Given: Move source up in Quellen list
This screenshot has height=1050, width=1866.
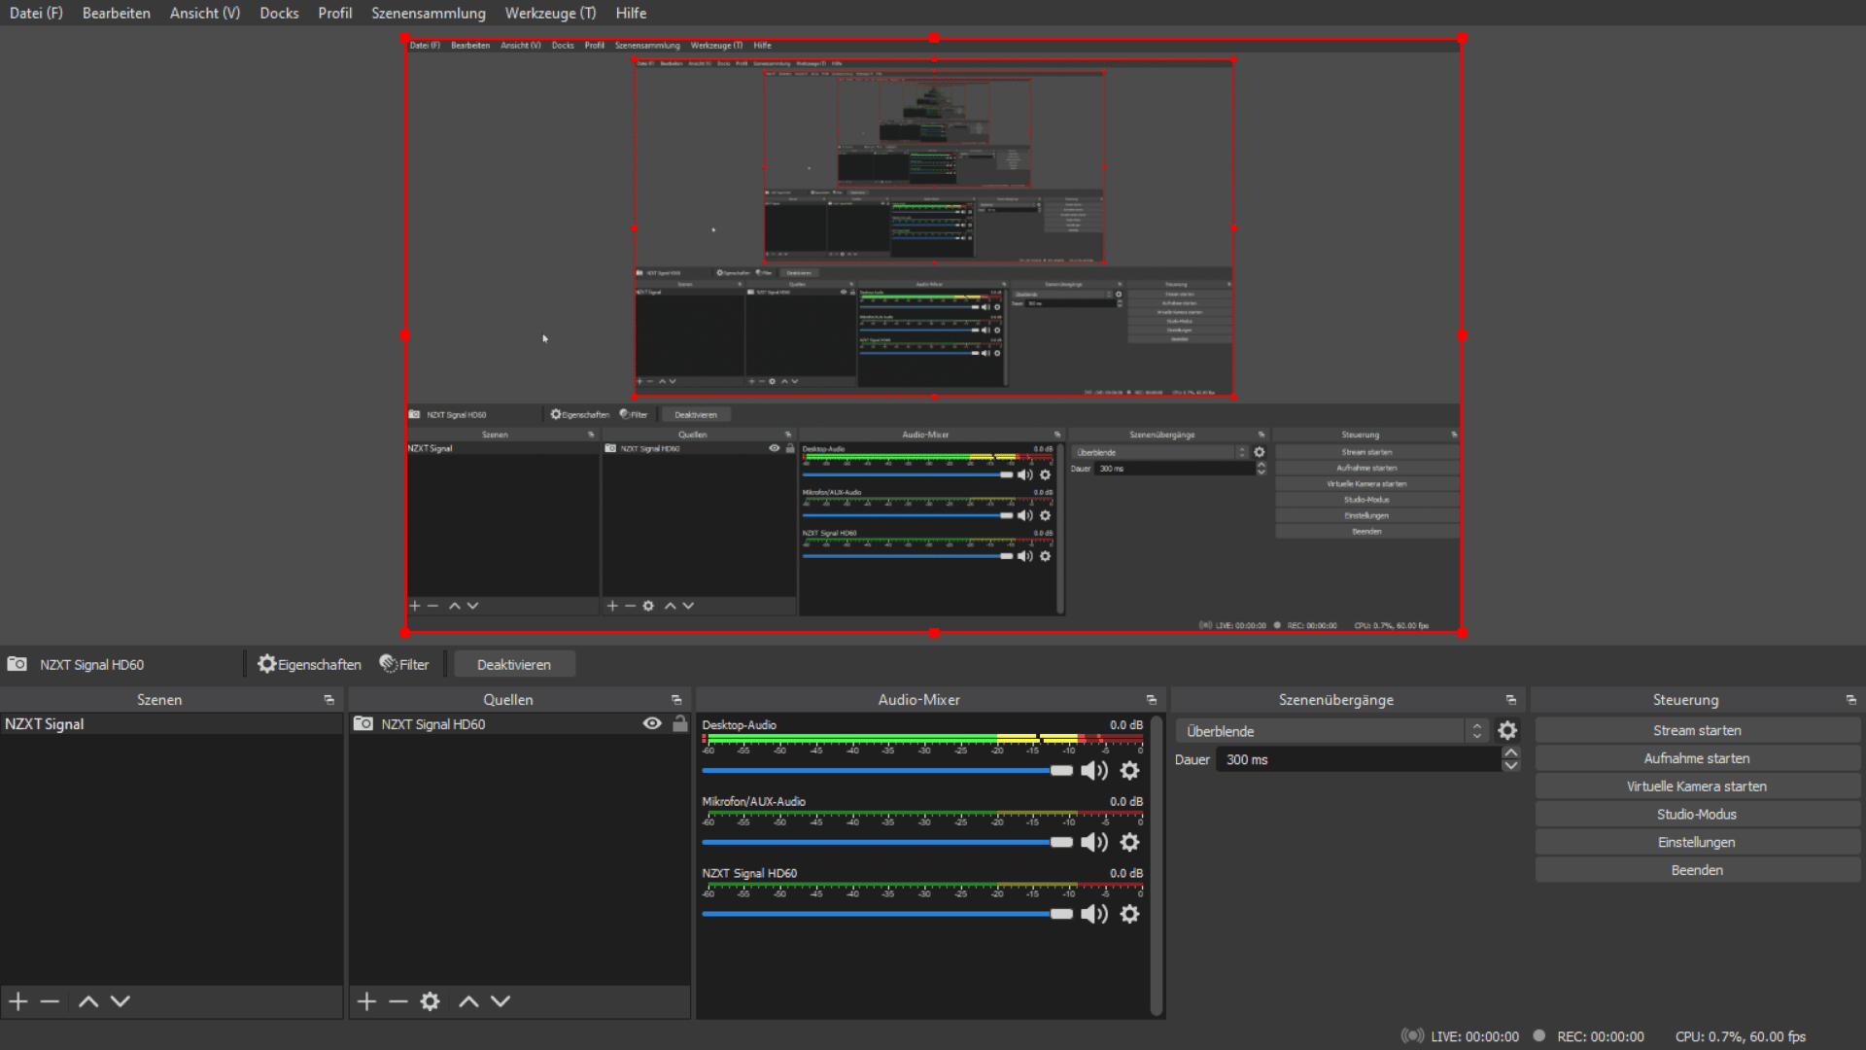Looking at the screenshot, I should [x=468, y=1001].
